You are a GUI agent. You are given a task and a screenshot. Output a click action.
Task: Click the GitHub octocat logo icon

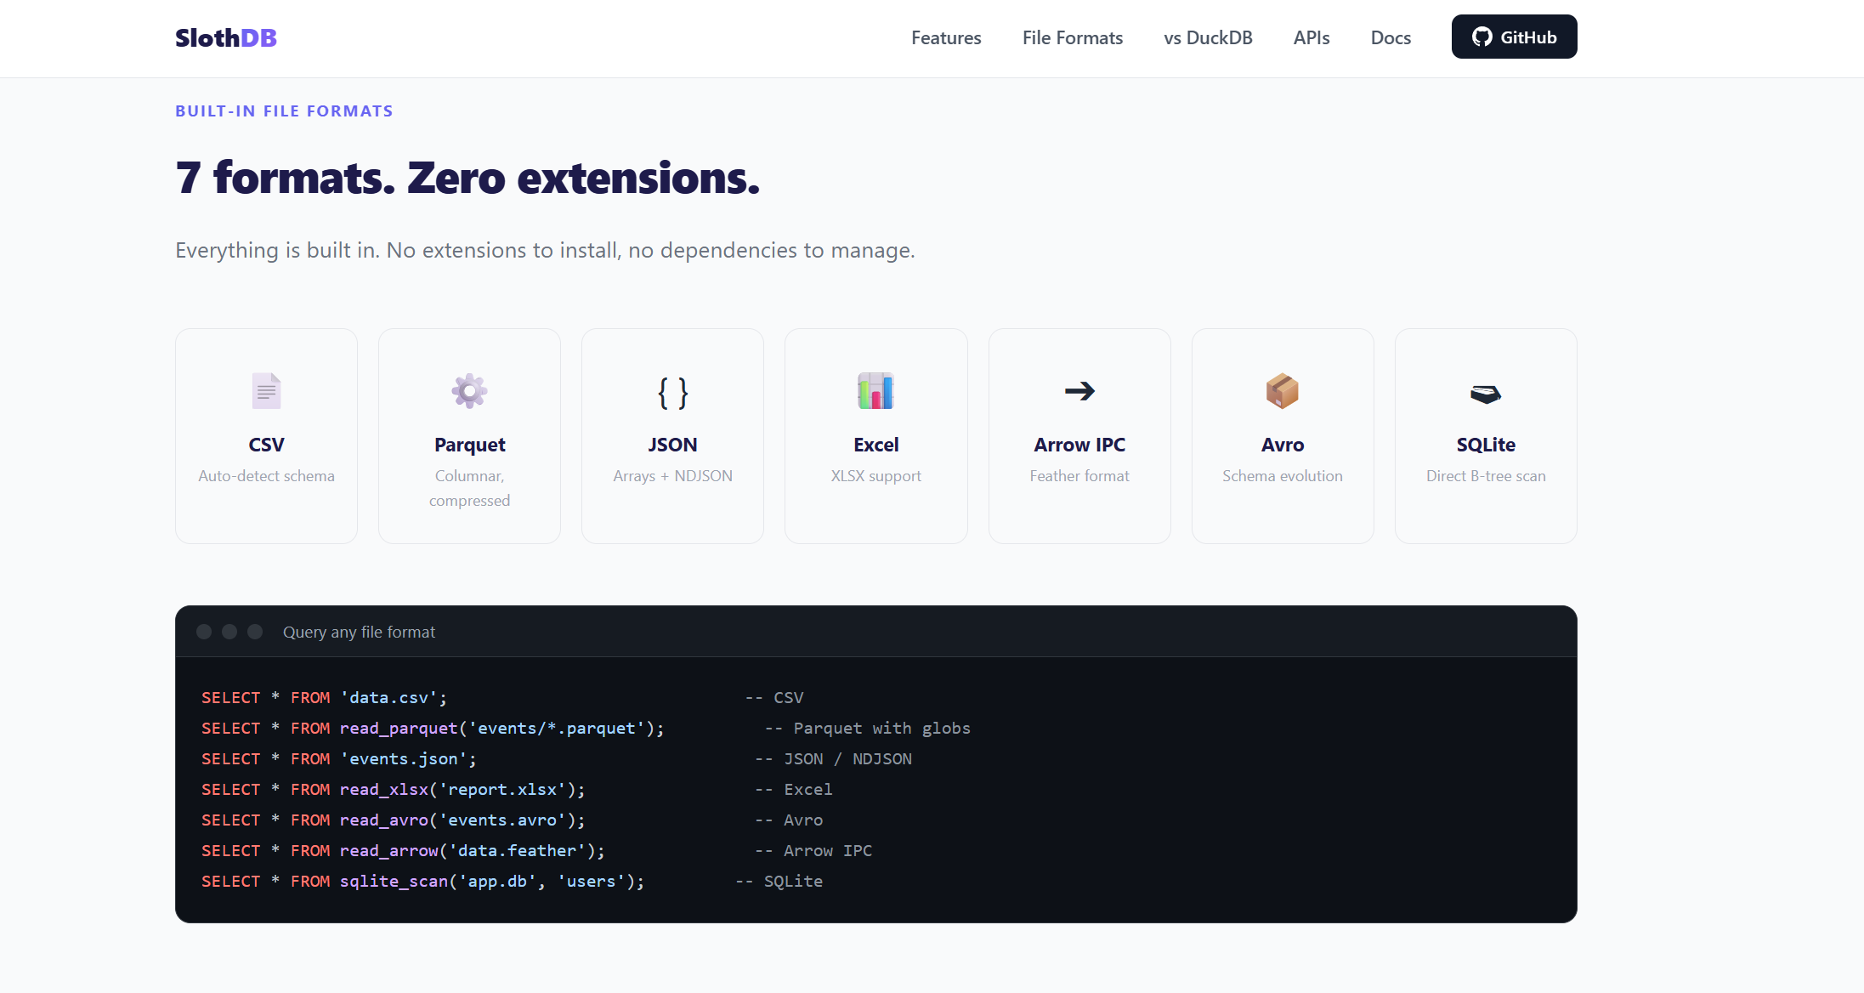click(1482, 37)
